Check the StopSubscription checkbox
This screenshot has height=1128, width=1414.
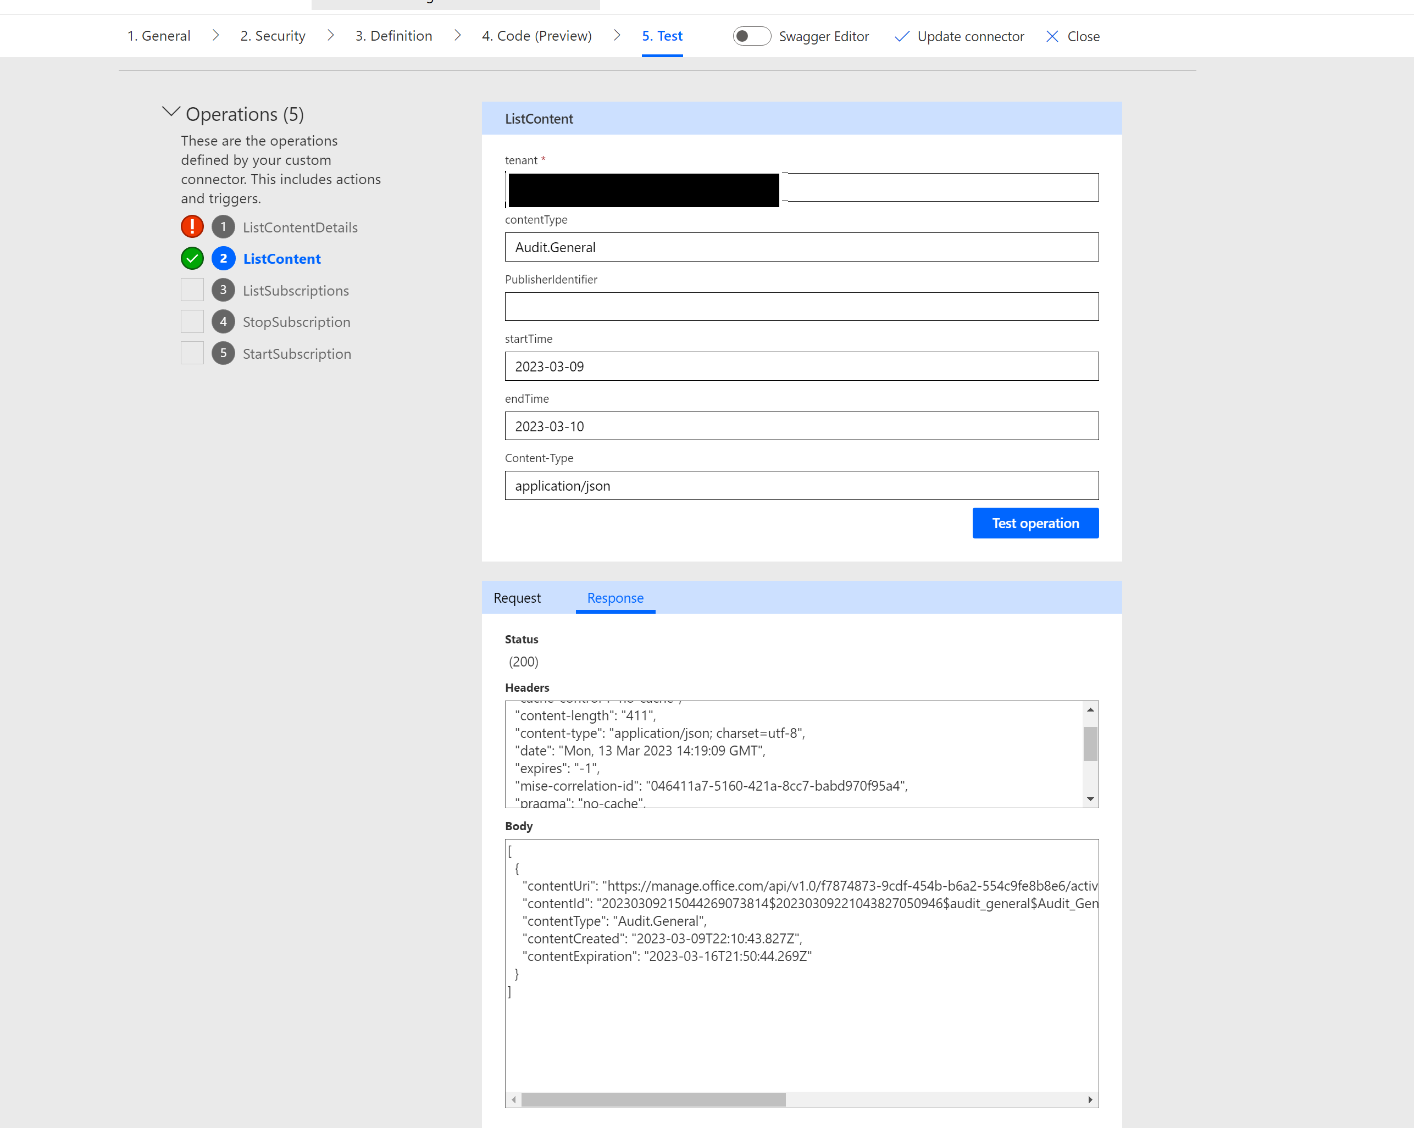click(x=191, y=321)
